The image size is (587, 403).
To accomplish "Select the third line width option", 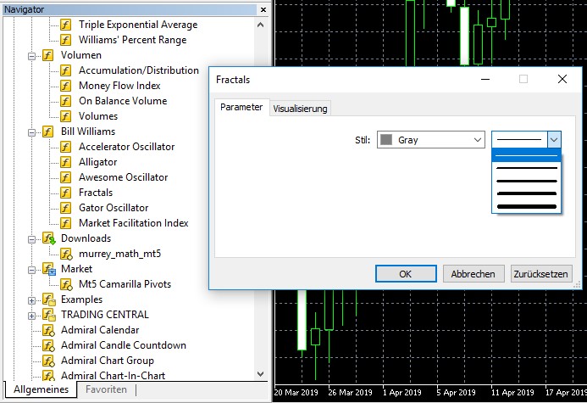I will point(526,181).
